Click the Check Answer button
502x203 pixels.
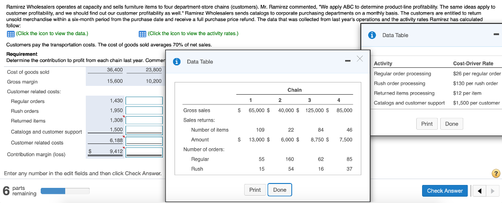pyautogui.click(x=445, y=191)
